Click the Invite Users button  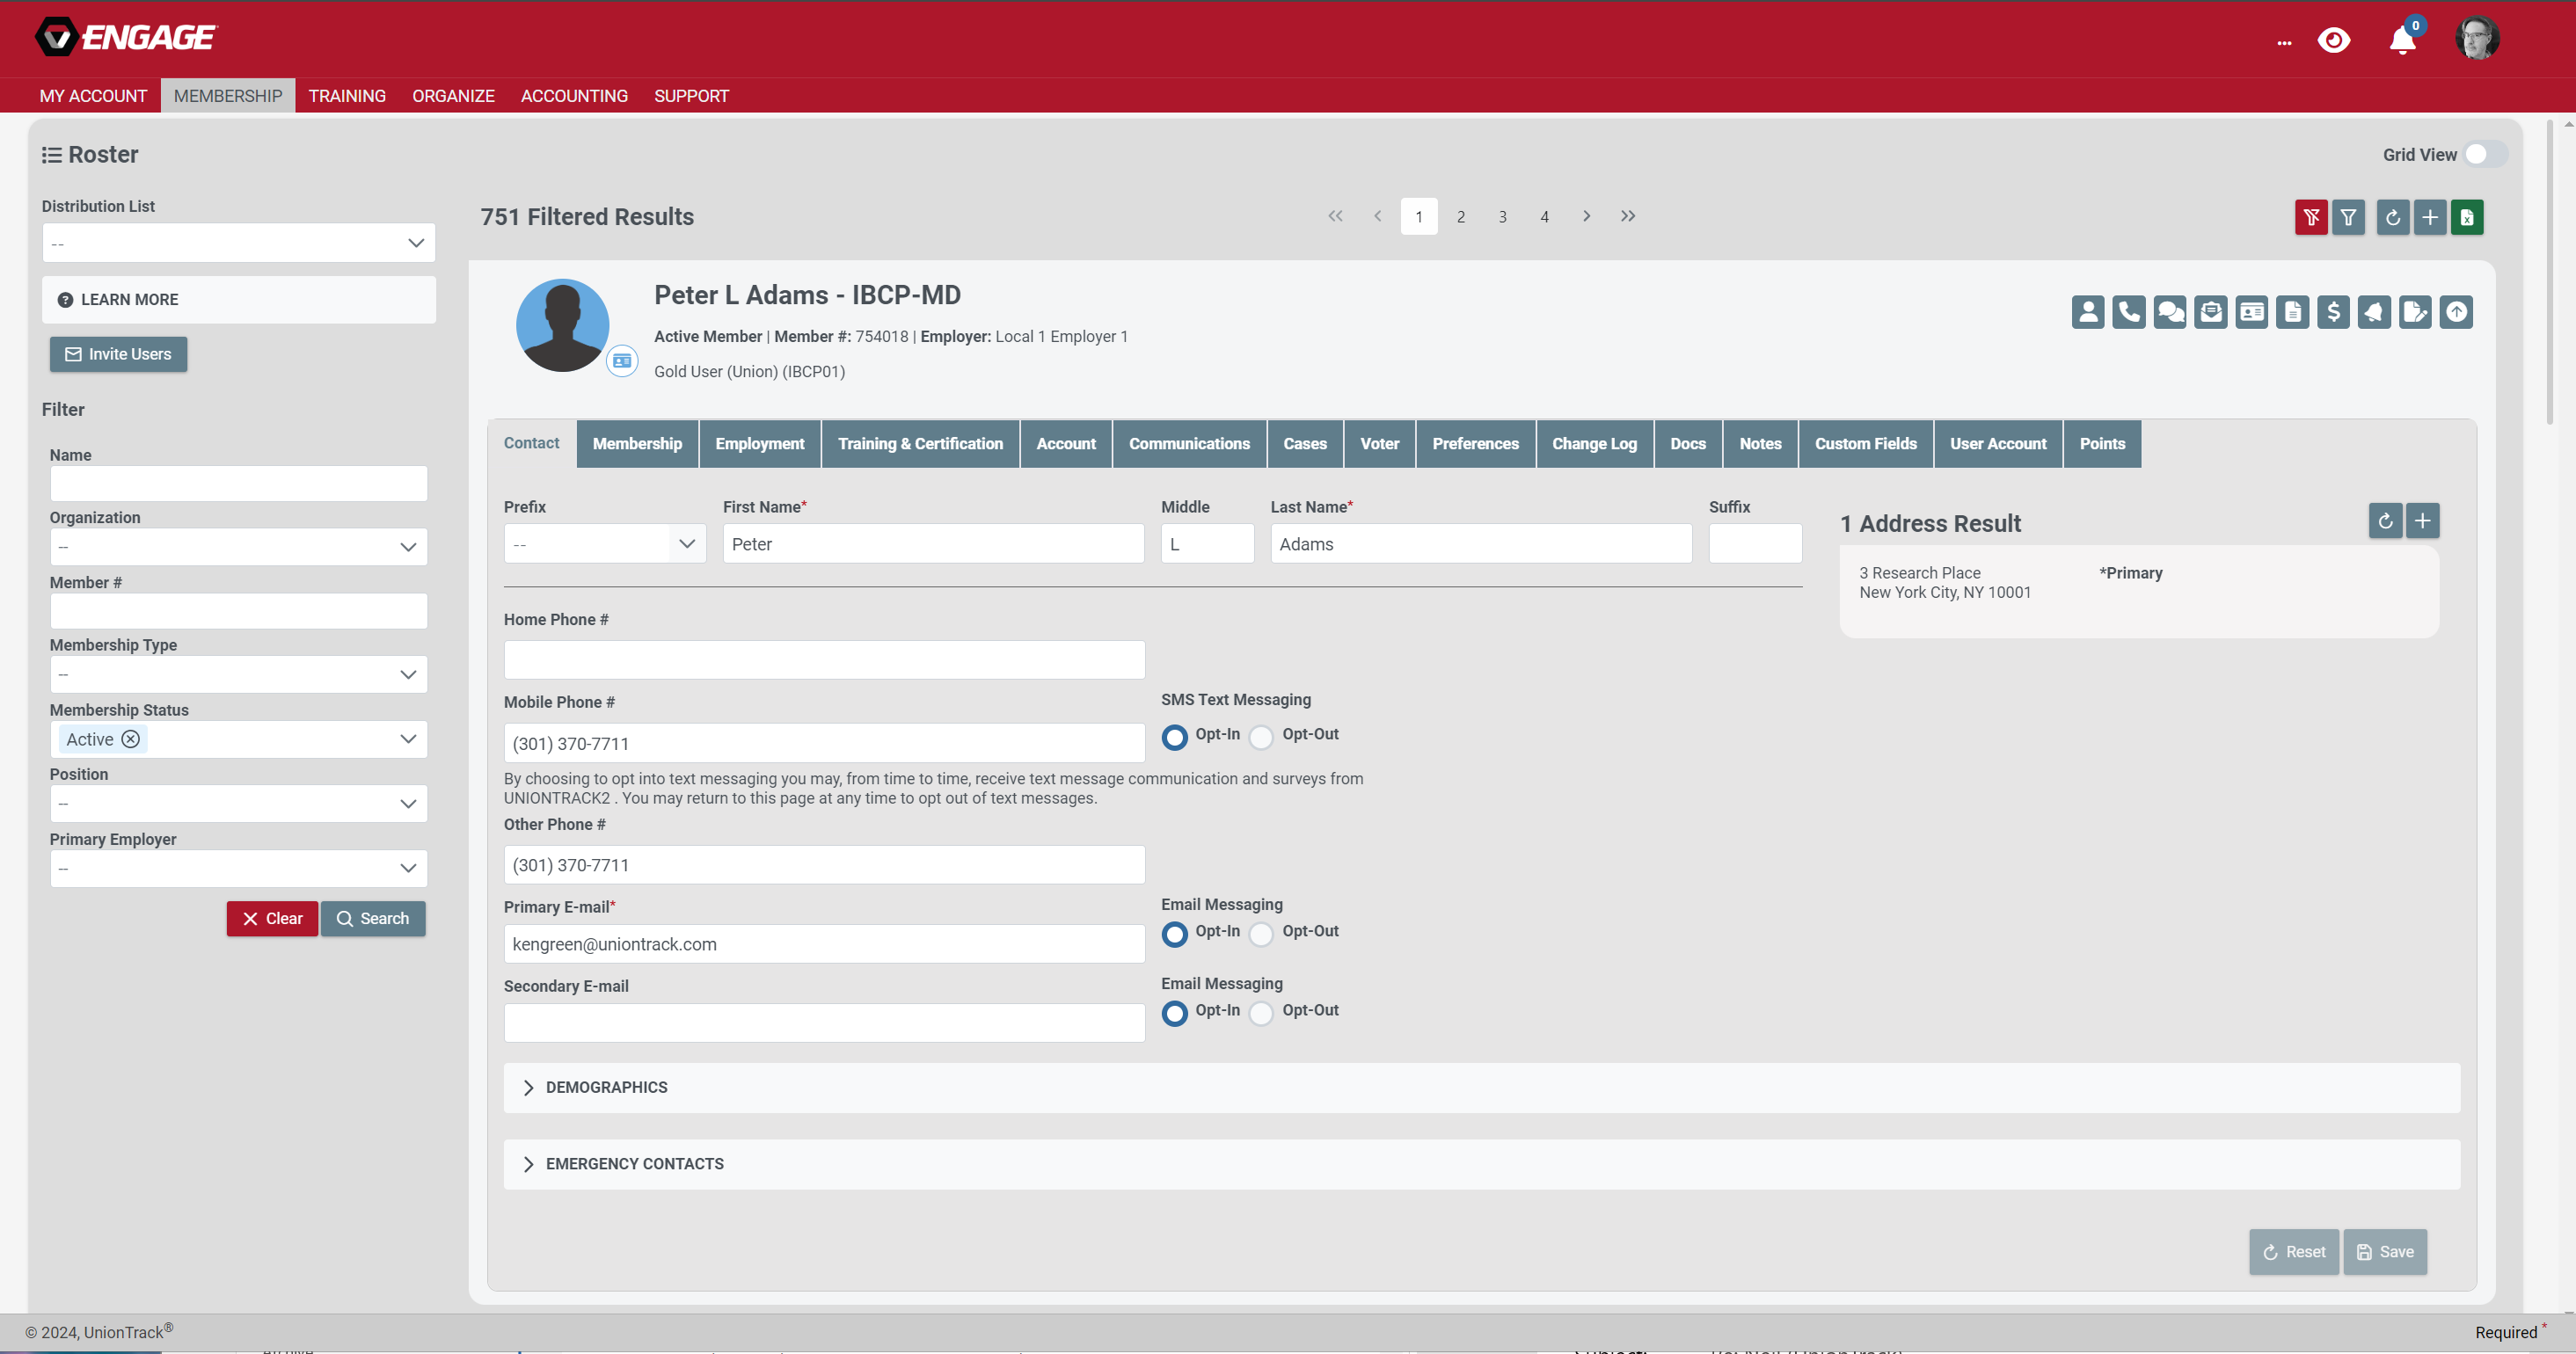pyautogui.click(x=118, y=354)
